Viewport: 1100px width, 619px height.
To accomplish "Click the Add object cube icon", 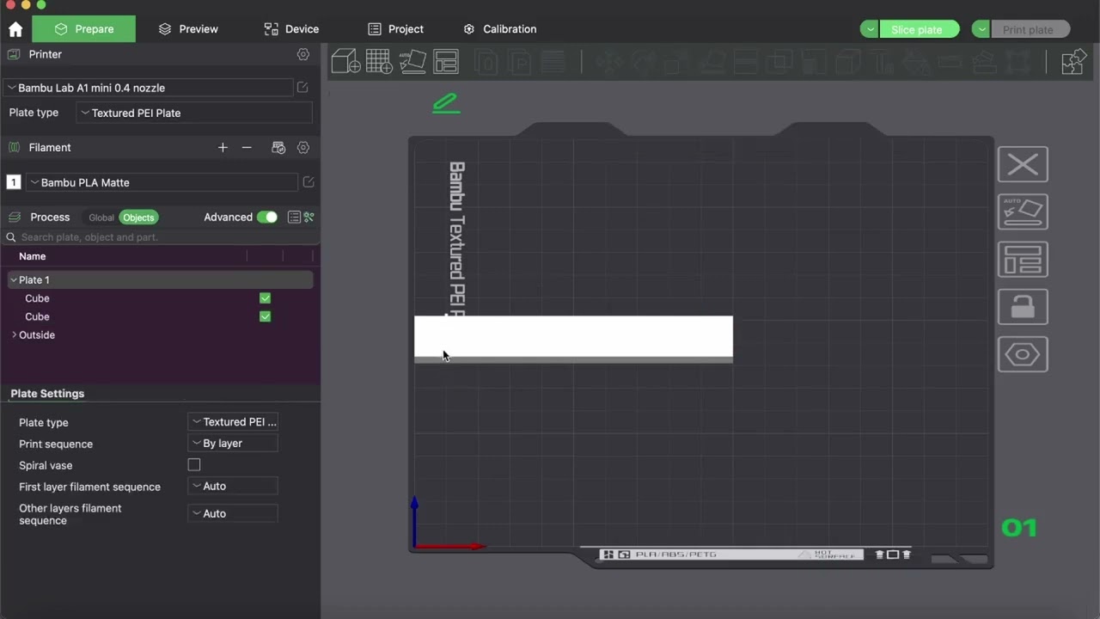I will click(345, 61).
